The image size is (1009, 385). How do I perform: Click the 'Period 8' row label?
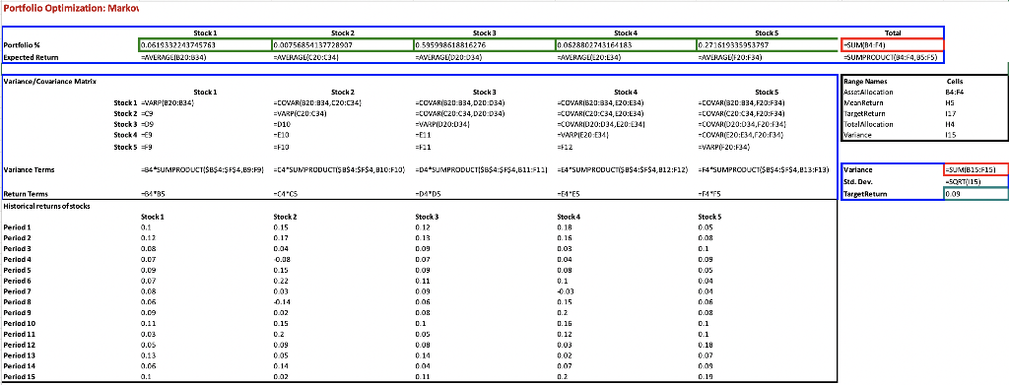click(x=17, y=301)
